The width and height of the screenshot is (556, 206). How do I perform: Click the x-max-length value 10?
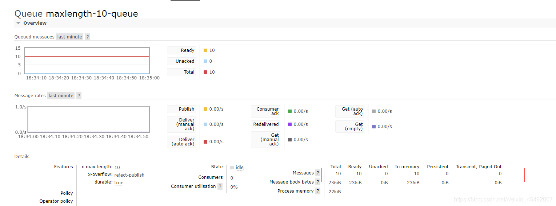click(117, 168)
